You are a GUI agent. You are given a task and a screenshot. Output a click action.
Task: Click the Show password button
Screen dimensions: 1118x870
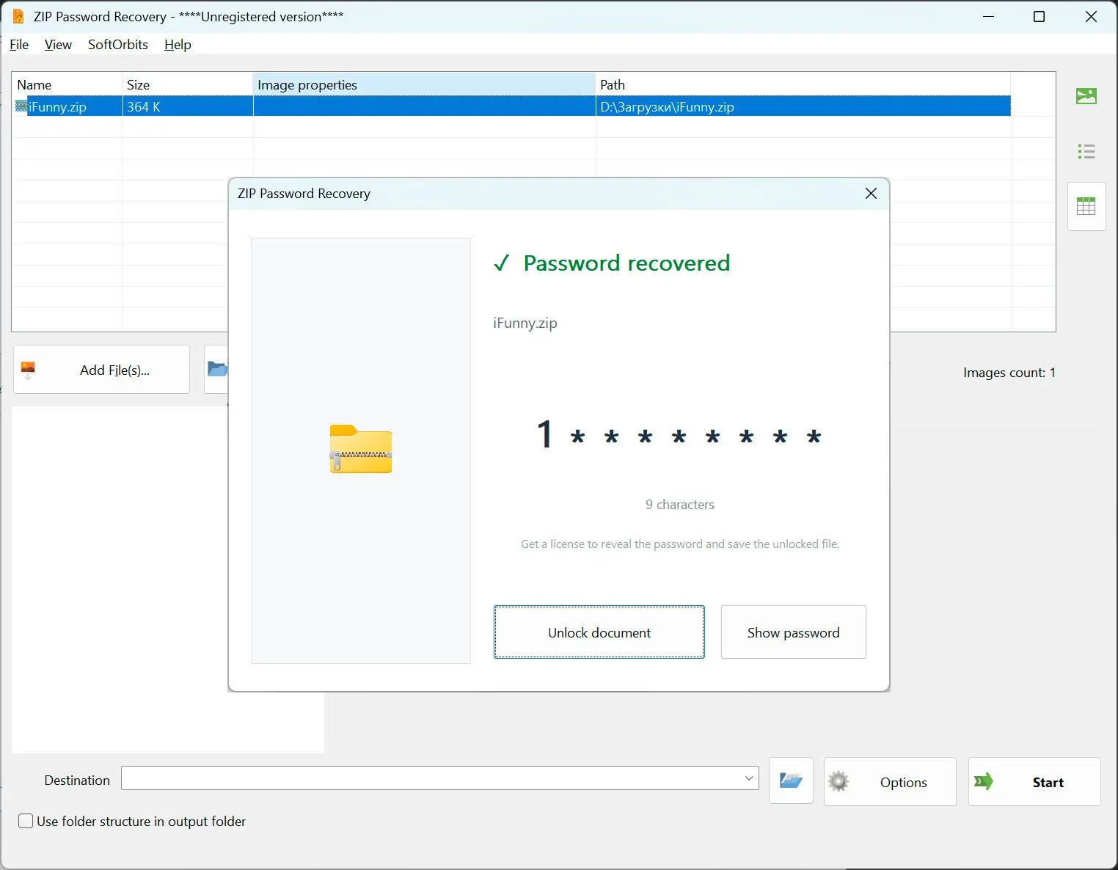pos(793,632)
